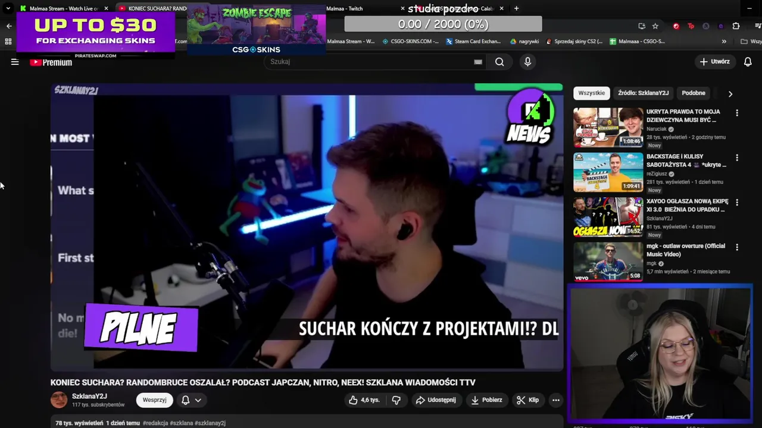The image size is (762, 428).
Task: Open install app icon in address bar
Action: [641, 26]
